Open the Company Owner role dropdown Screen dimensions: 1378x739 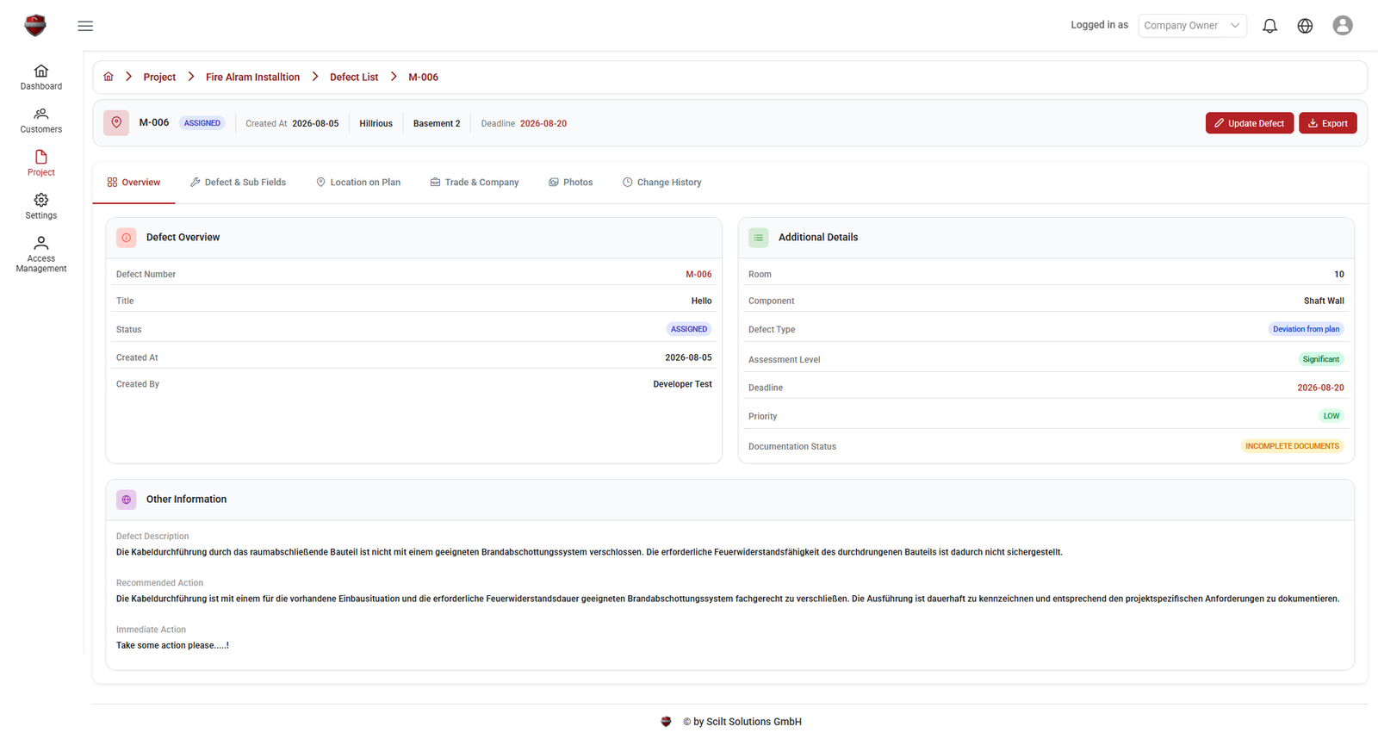(1192, 26)
